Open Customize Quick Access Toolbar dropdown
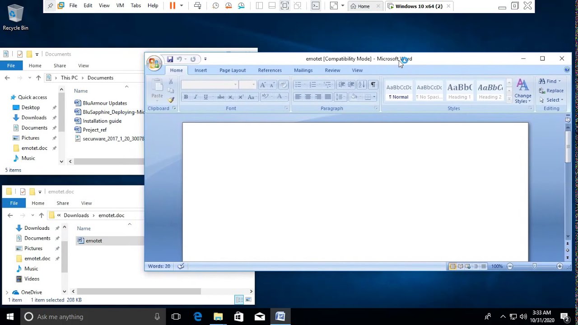The height and width of the screenshot is (325, 578). [x=205, y=59]
